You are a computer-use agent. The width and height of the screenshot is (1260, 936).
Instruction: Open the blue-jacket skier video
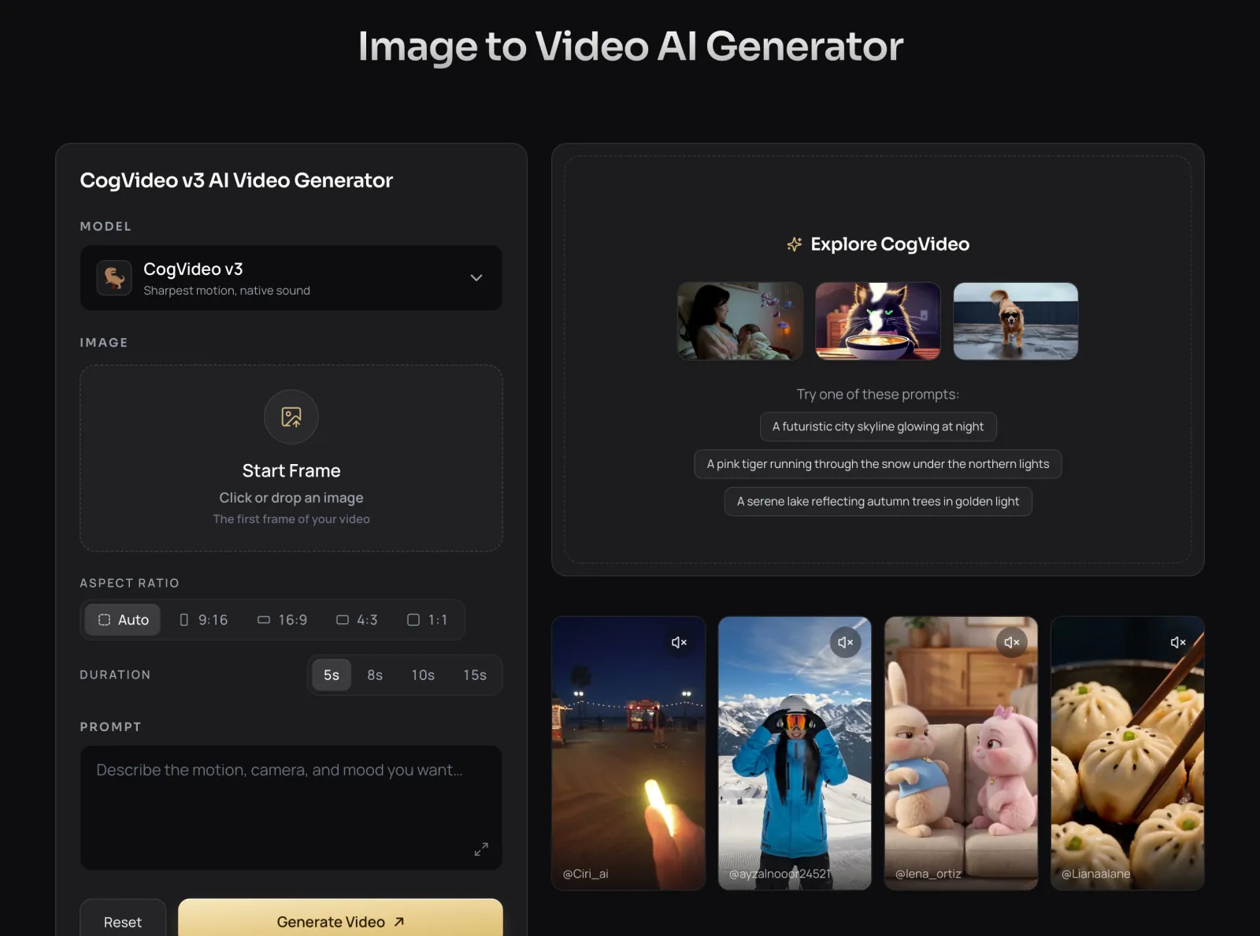coord(795,753)
